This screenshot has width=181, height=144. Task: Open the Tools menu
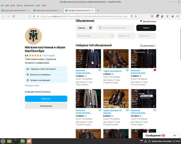[38, 5]
